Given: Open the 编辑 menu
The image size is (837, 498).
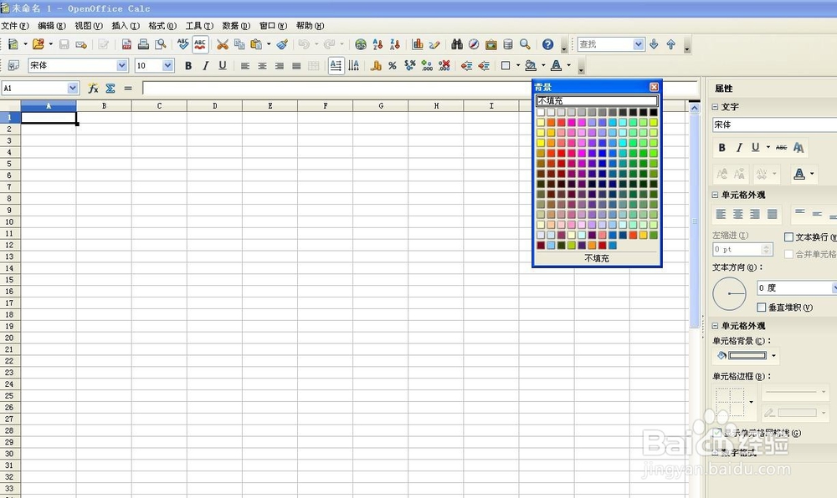Looking at the screenshot, I should tap(52, 26).
